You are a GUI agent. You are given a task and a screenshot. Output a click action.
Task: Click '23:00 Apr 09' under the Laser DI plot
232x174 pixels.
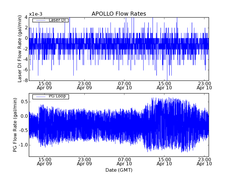84,86
